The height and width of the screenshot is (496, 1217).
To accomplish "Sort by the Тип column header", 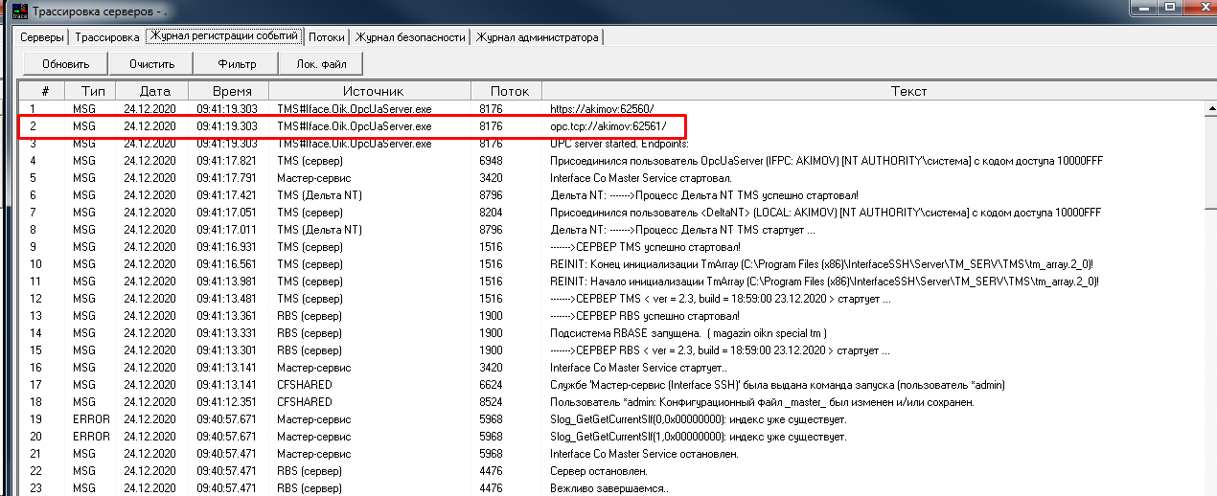I will click(92, 91).
